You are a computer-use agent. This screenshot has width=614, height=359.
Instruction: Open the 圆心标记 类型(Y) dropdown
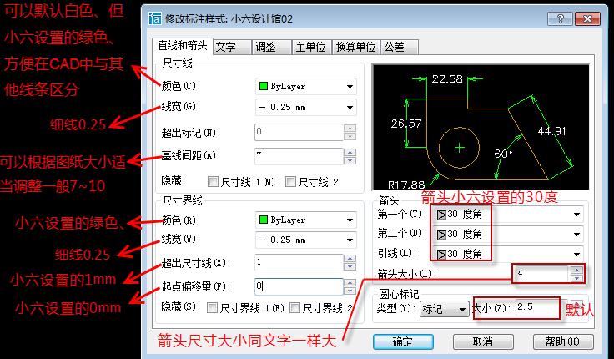click(445, 309)
